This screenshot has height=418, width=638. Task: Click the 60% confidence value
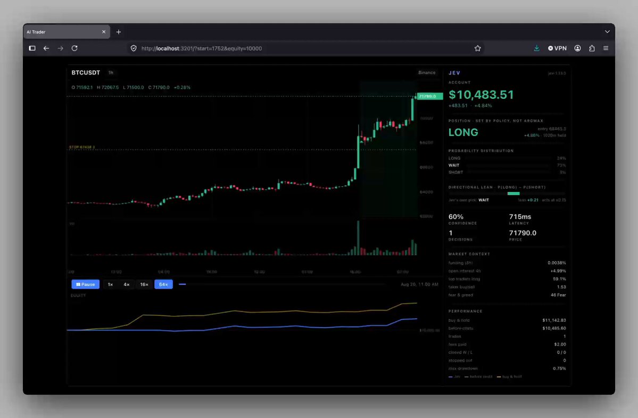pyautogui.click(x=455, y=217)
